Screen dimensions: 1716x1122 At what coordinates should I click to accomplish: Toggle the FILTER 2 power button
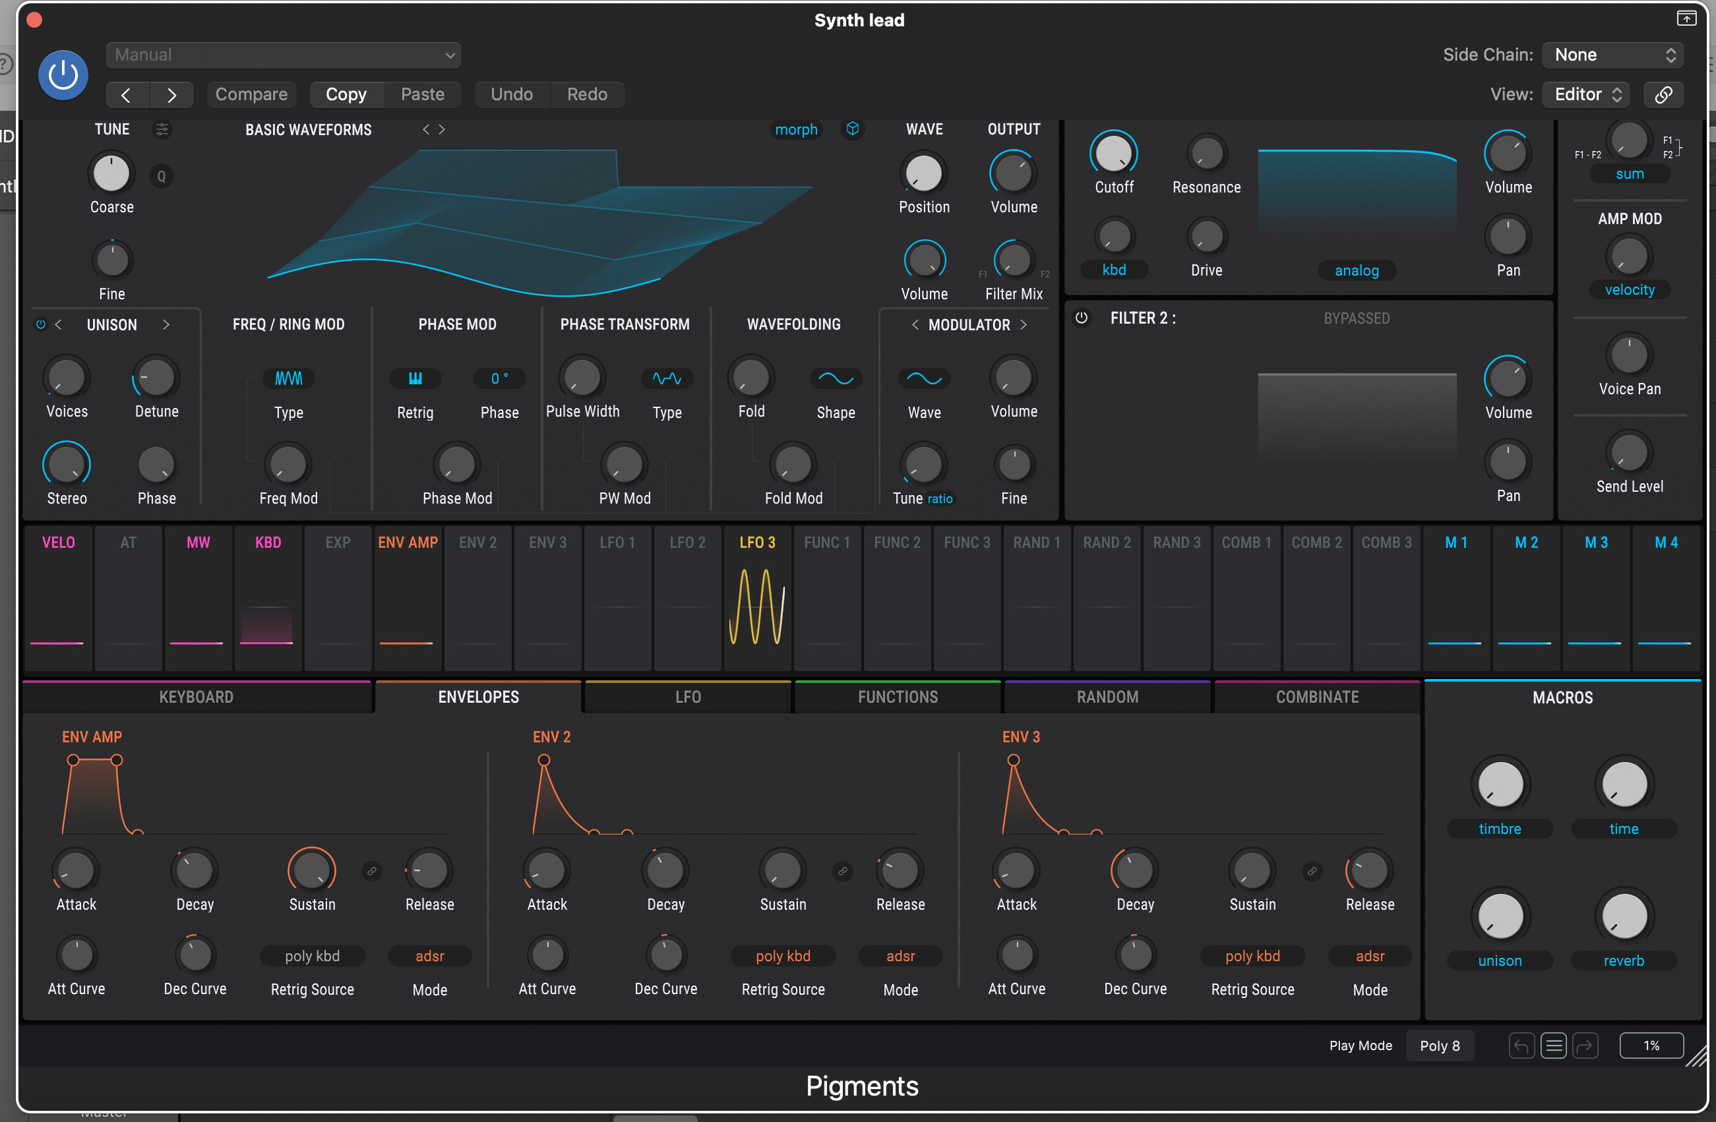(1082, 318)
